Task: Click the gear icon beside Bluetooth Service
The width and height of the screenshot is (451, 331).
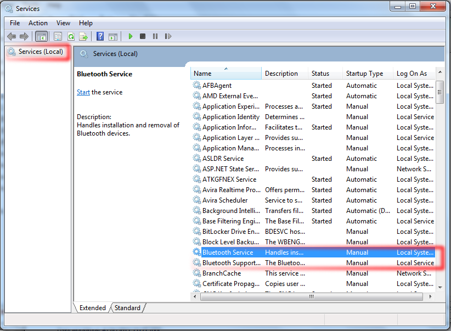Action: click(197, 252)
